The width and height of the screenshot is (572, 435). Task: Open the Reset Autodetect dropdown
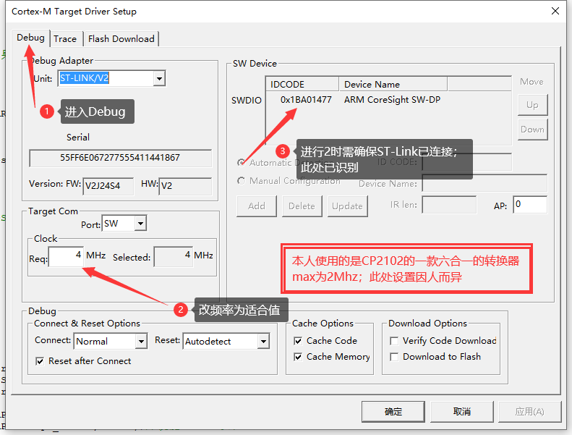(x=263, y=342)
